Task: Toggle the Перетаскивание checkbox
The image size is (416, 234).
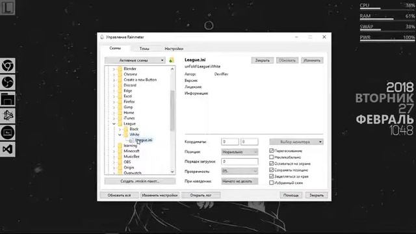Action: pyautogui.click(x=271, y=151)
